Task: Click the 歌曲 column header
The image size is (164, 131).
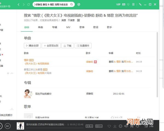Action: [x=26, y=53]
